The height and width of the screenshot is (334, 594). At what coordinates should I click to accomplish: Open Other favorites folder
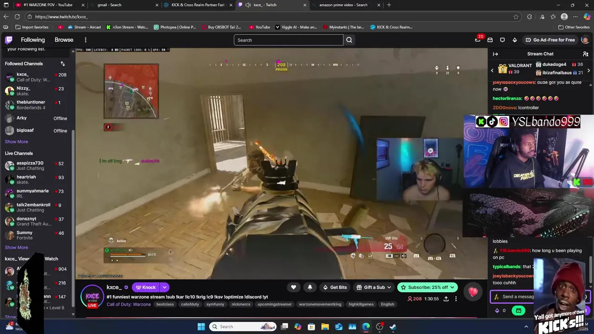(x=574, y=27)
